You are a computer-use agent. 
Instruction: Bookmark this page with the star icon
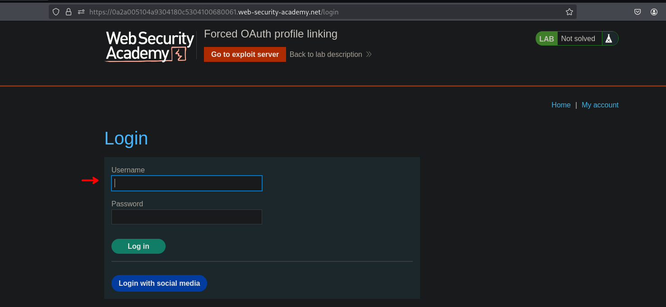[x=569, y=12]
